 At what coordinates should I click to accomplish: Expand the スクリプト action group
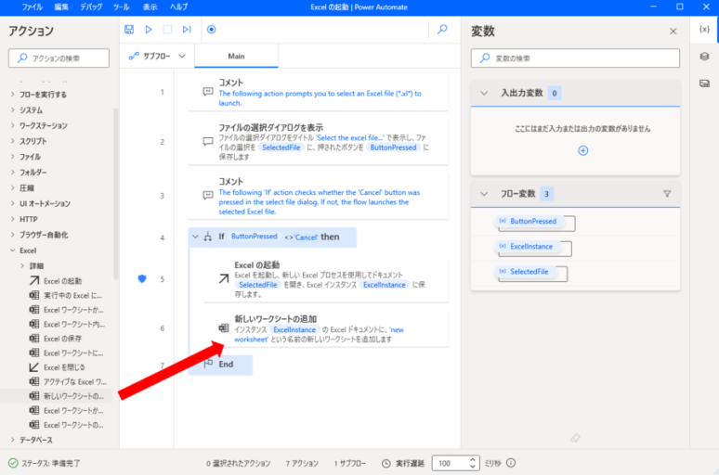click(12, 141)
